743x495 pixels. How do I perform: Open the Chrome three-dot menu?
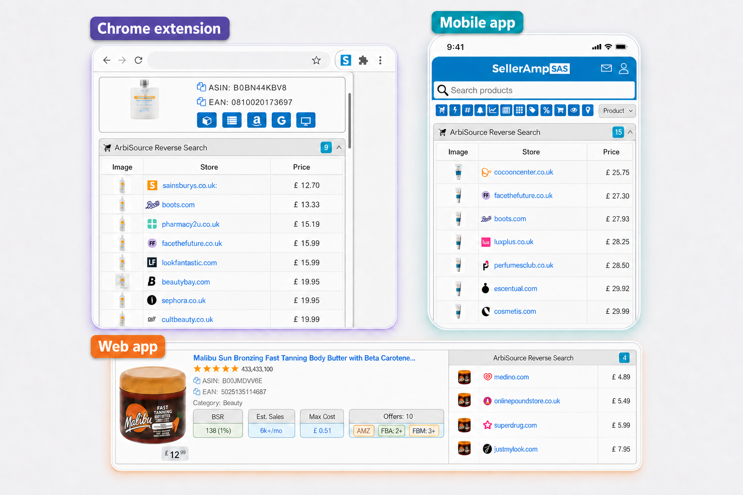(380, 60)
